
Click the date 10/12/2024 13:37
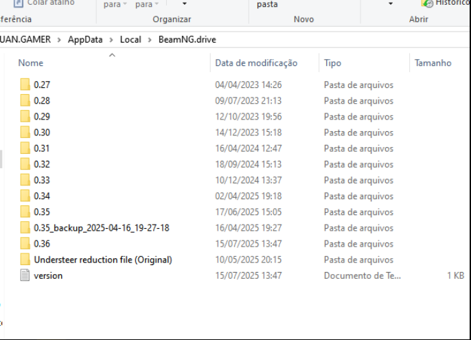(249, 181)
